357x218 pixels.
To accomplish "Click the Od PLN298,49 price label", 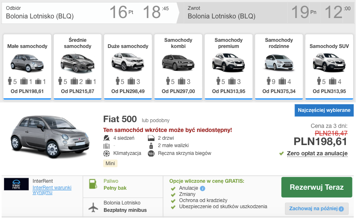I will [x=128, y=91].
